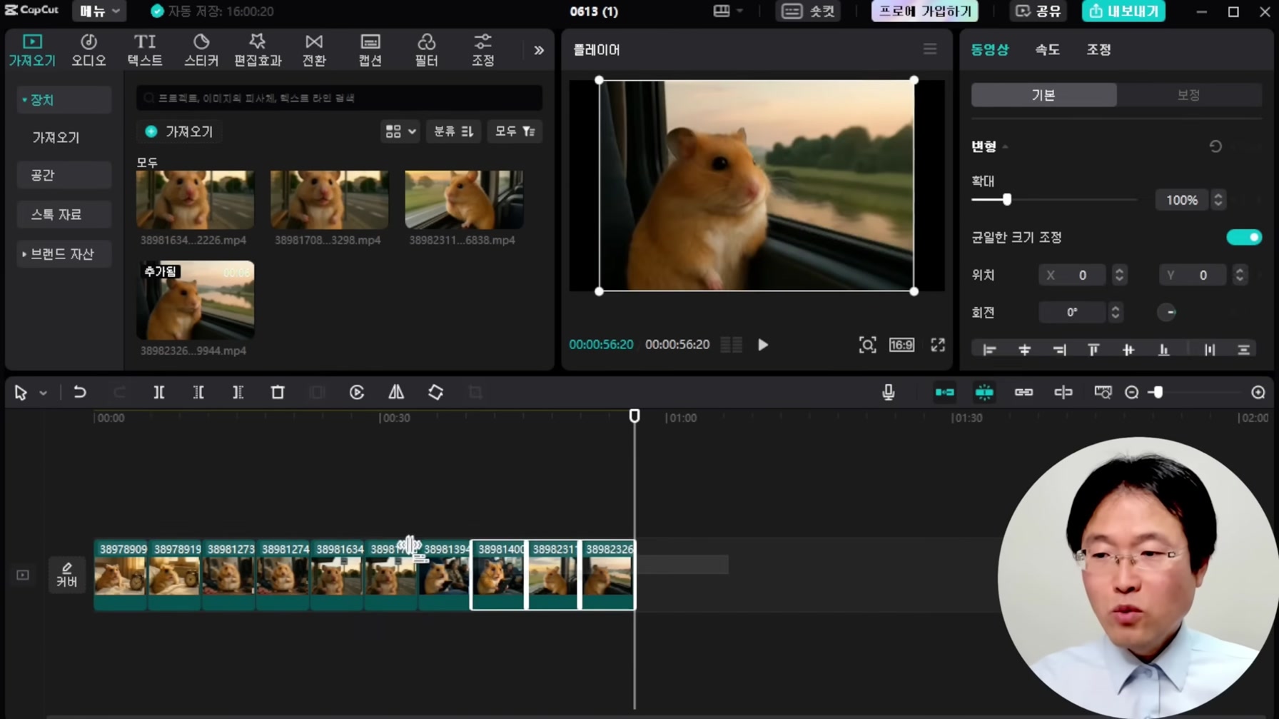
Task: Delete selected clip with trash icon
Action: pyautogui.click(x=278, y=392)
